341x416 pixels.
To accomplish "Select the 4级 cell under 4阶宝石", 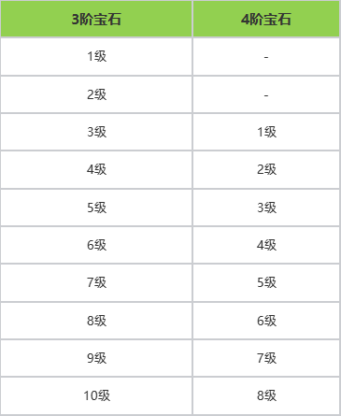I will click(x=266, y=245).
